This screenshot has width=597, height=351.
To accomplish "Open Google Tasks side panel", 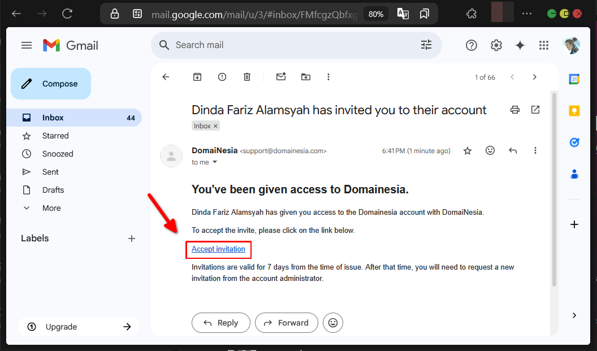I will (x=574, y=142).
